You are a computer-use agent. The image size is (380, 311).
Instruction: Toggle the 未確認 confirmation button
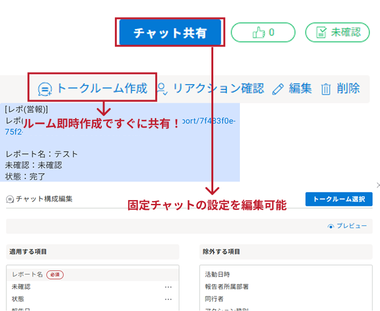[337, 32]
